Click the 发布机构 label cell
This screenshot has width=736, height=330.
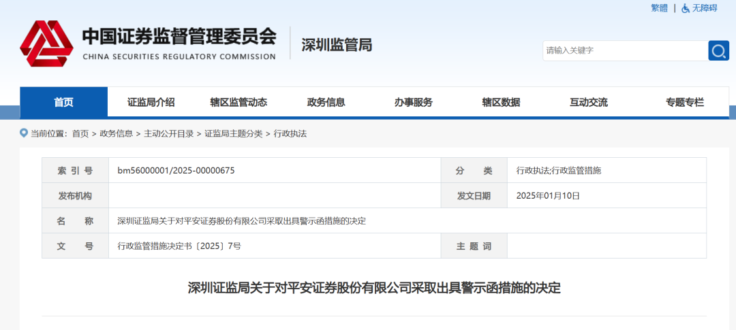(75, 196)
